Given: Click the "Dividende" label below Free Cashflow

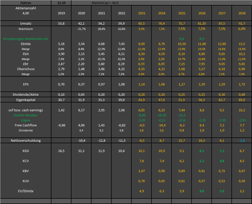Looking at the screenshot, I should coord(26,130).
